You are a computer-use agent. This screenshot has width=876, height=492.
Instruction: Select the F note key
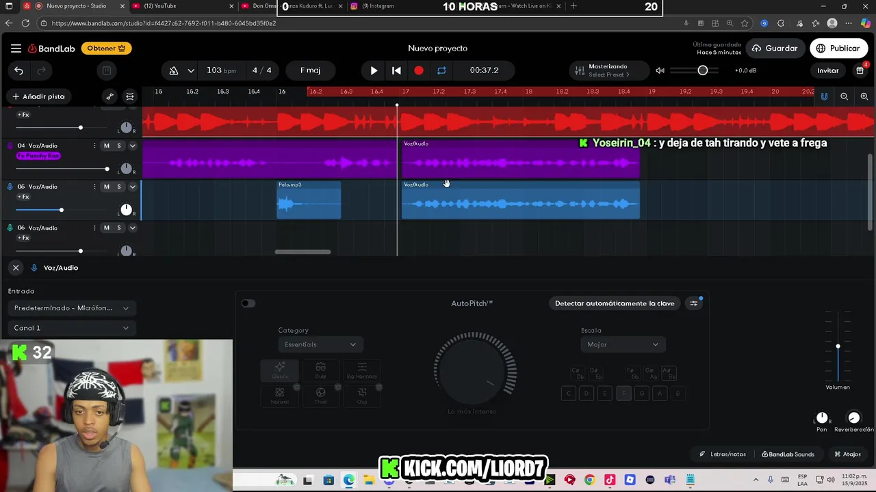[x=623, y=394]
